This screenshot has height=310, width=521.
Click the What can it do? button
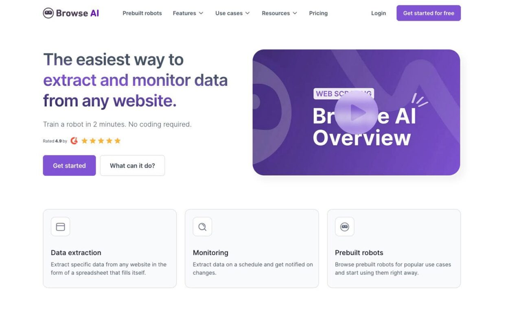[132, 165]
